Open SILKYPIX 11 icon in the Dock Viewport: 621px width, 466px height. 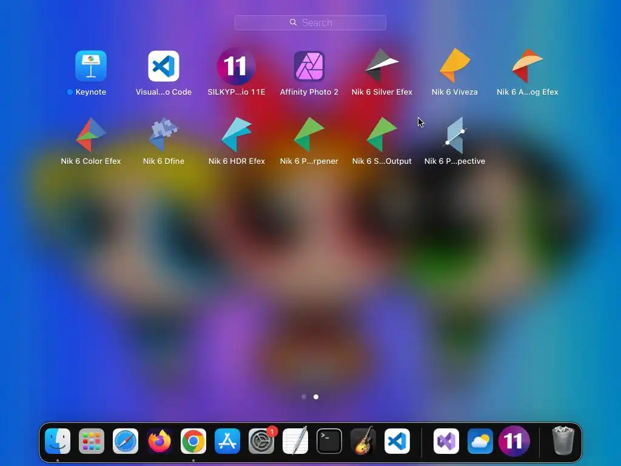tap(514, 441)
